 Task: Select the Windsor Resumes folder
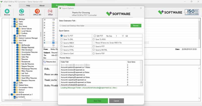[28, 47]
